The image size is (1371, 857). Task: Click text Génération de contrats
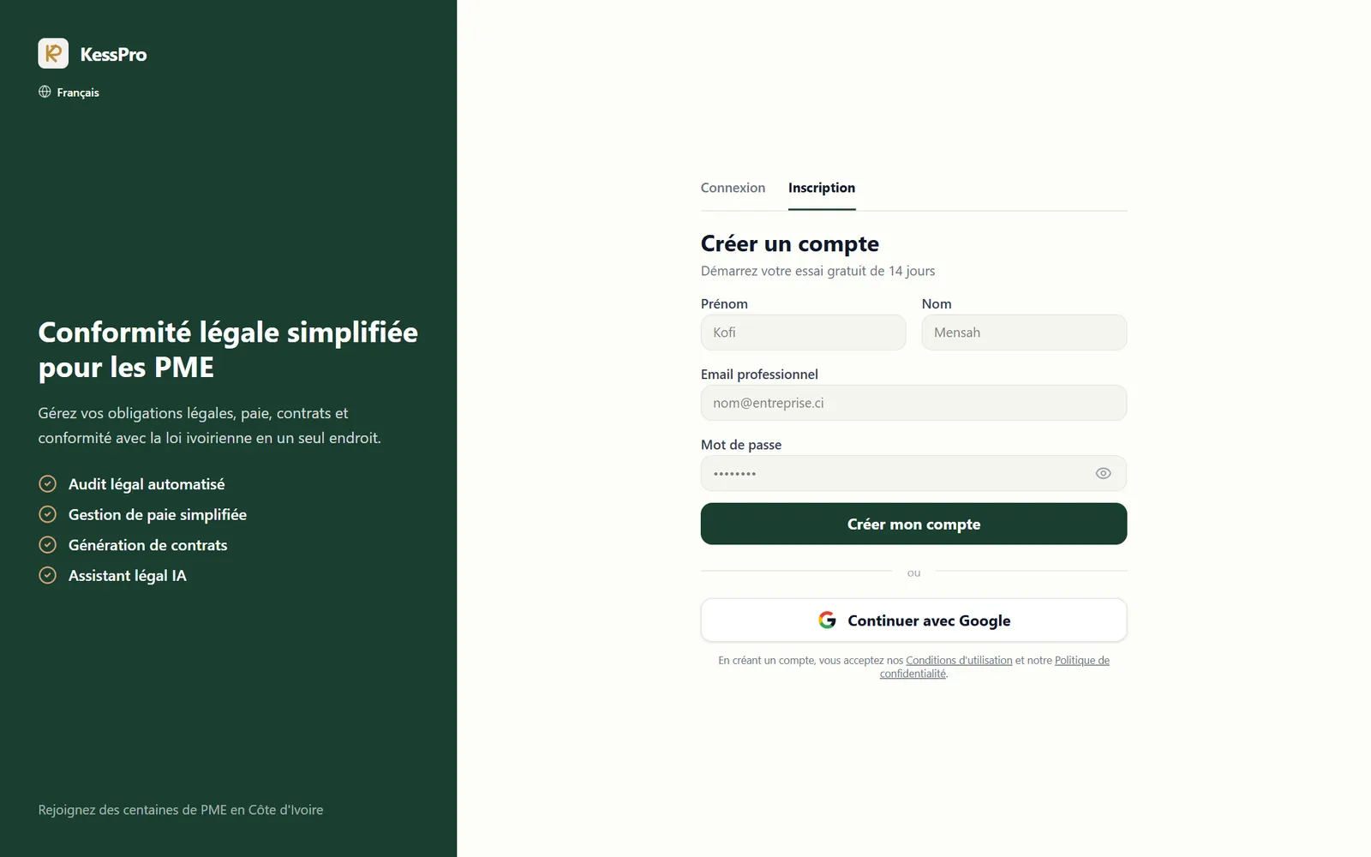147,545
